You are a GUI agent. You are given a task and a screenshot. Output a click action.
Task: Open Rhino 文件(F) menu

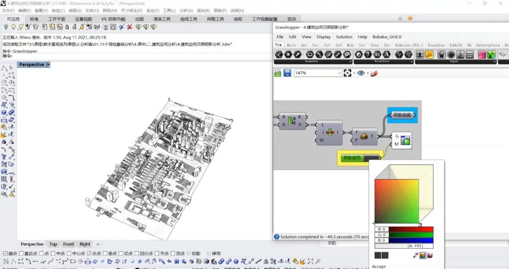8,11
